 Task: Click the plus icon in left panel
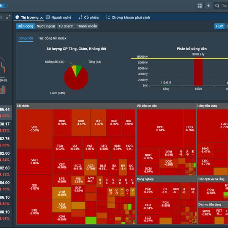1,17
